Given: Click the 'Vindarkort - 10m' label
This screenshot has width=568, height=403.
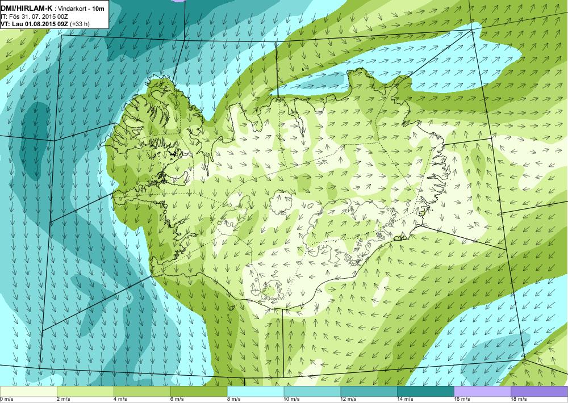Looking at the screenshot, I should click(81, 9).
